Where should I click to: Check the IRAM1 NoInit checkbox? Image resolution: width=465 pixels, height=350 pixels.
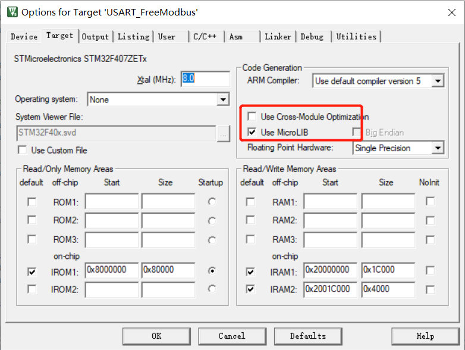coord(431,270)
